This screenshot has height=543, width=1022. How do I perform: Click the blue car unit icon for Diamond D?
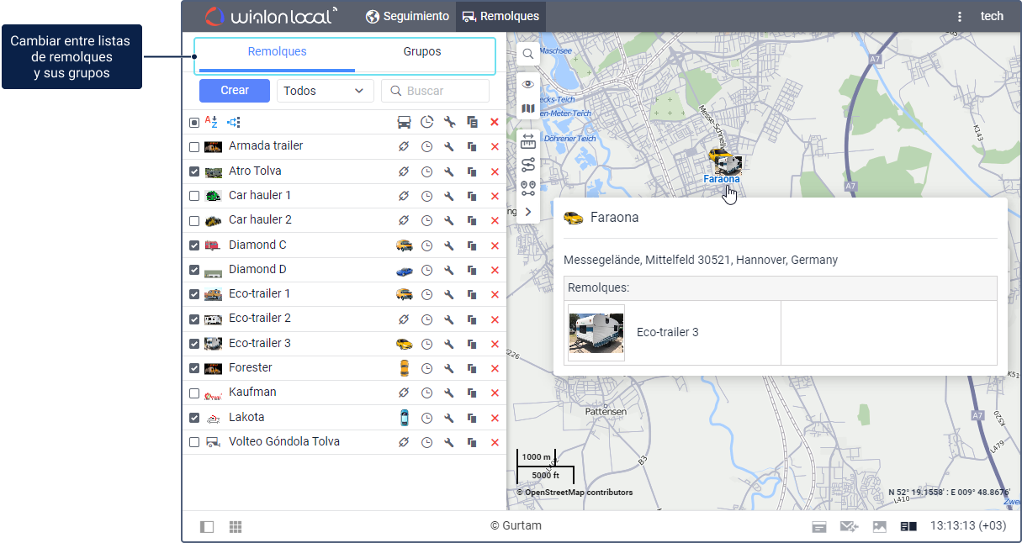click(405, 271)
